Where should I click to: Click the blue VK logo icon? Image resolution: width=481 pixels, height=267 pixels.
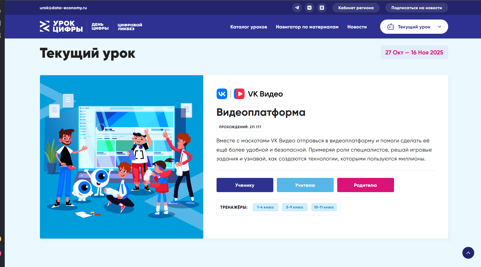coord(222,94)
